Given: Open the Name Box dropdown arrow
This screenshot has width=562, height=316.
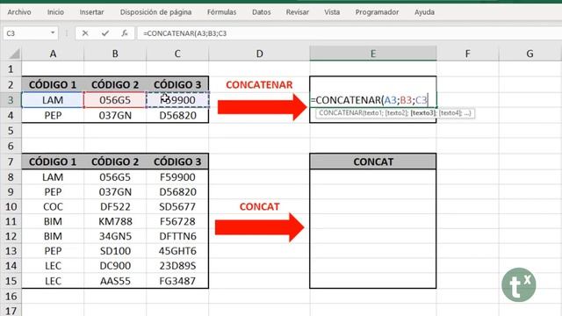Looking at the screenshot, I should [53, 33].
